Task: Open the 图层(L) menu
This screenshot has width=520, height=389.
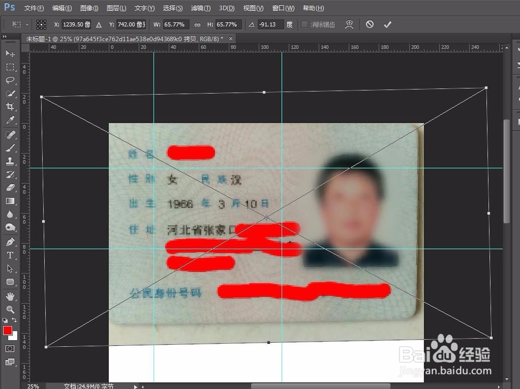Action: coord(116,8)
